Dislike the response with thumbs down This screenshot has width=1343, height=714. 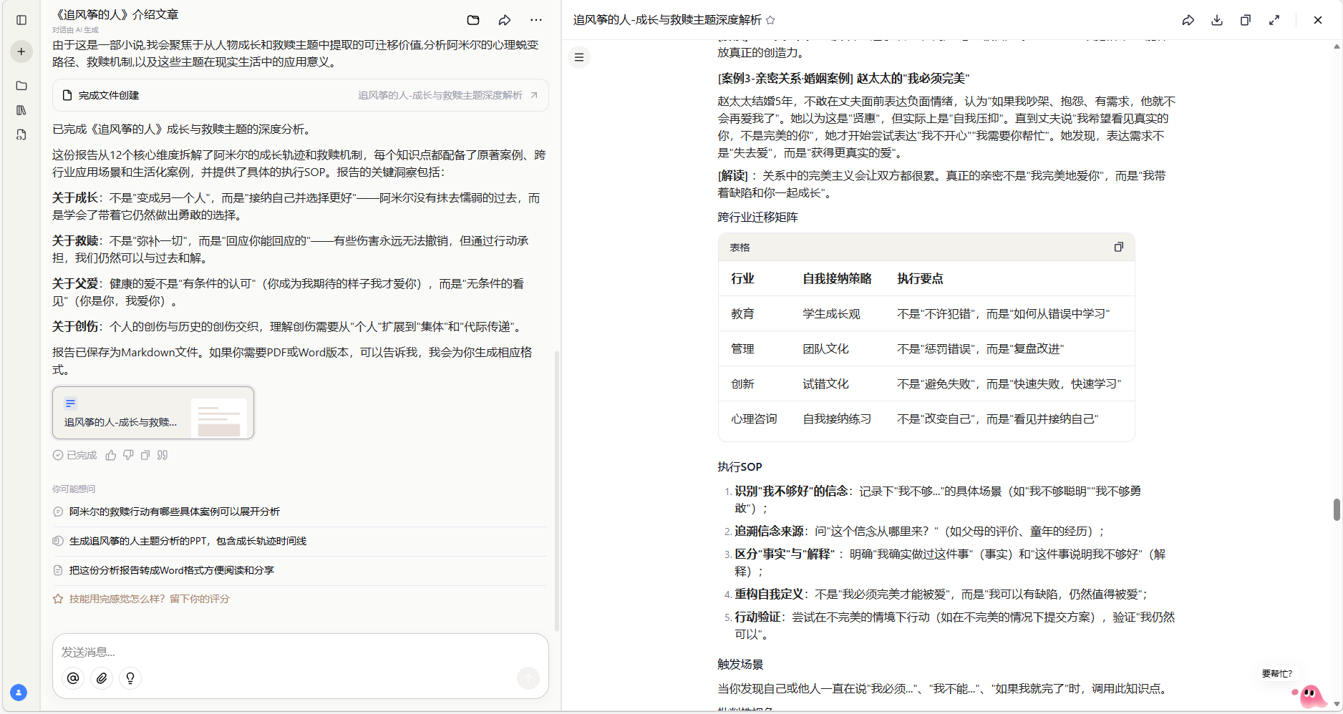pos(128,455)
